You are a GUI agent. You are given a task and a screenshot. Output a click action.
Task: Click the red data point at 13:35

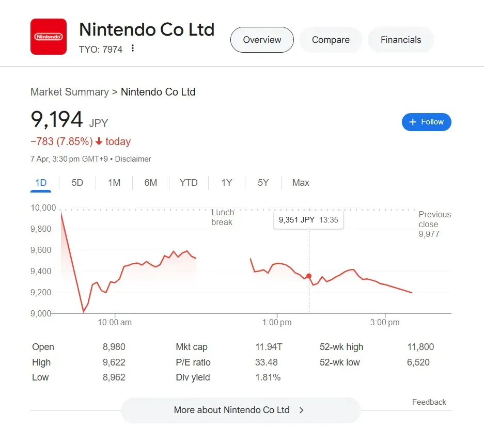[309, 276]
